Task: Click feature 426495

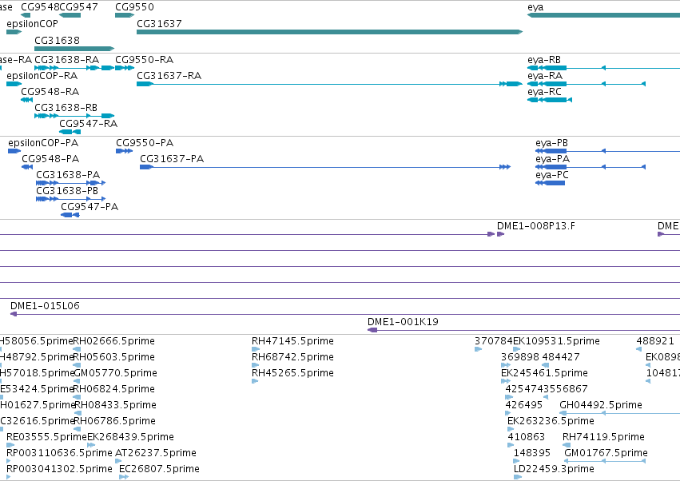Action: pos(509,413)
